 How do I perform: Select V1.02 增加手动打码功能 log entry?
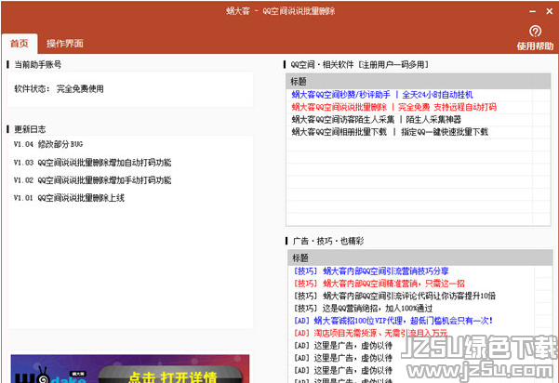pos(92,180)
